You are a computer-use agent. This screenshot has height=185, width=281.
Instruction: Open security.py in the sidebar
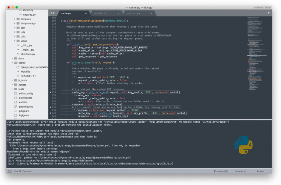[x=29, y=15]
